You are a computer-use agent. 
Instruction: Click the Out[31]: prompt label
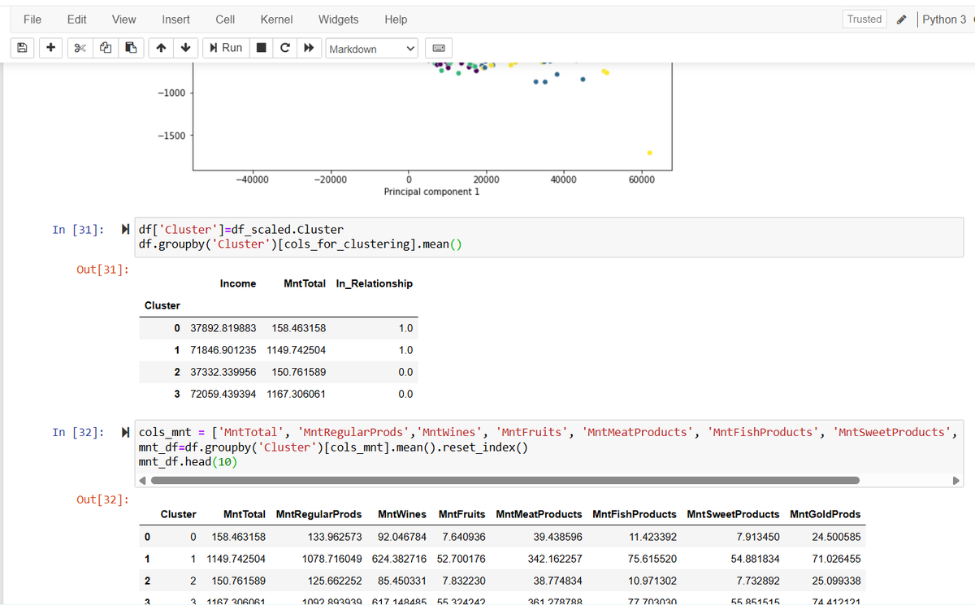tap(102, 270)
